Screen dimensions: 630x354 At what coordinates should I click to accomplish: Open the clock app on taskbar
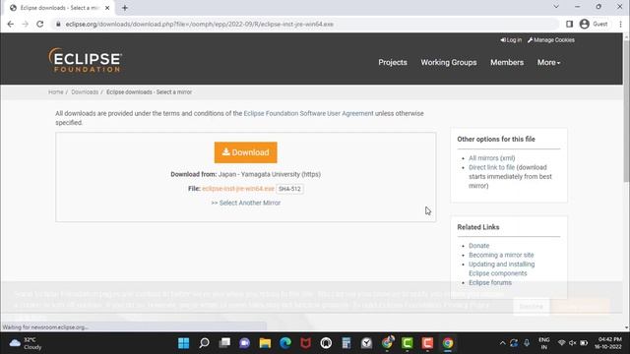pos(366,343)
